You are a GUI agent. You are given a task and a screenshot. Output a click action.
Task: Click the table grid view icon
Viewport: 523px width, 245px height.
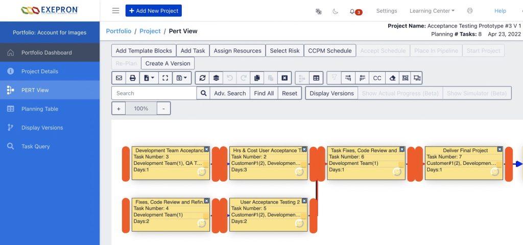click(x=316, y=78)
